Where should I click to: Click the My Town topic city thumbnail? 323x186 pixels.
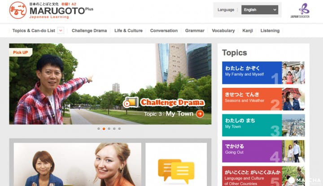[293, 125]
